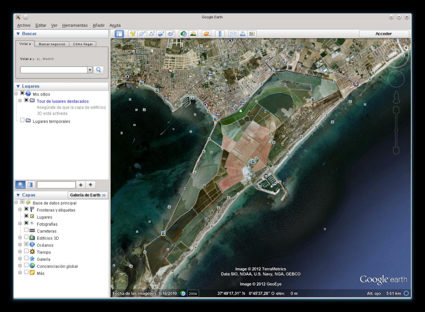425x312 pixels.
Task: Enable the Carreteras layer checkbox
Action: (x=26, y=230)
